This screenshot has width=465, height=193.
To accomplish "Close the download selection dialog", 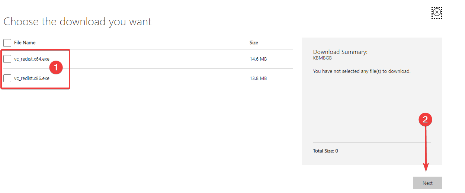I will tap(437, 13).
